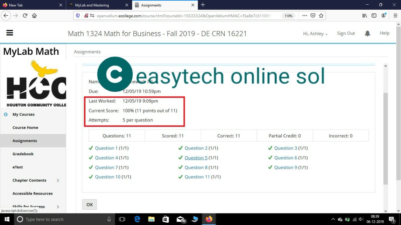
Task: Open Question 7 link
Action: coord(106,168)
